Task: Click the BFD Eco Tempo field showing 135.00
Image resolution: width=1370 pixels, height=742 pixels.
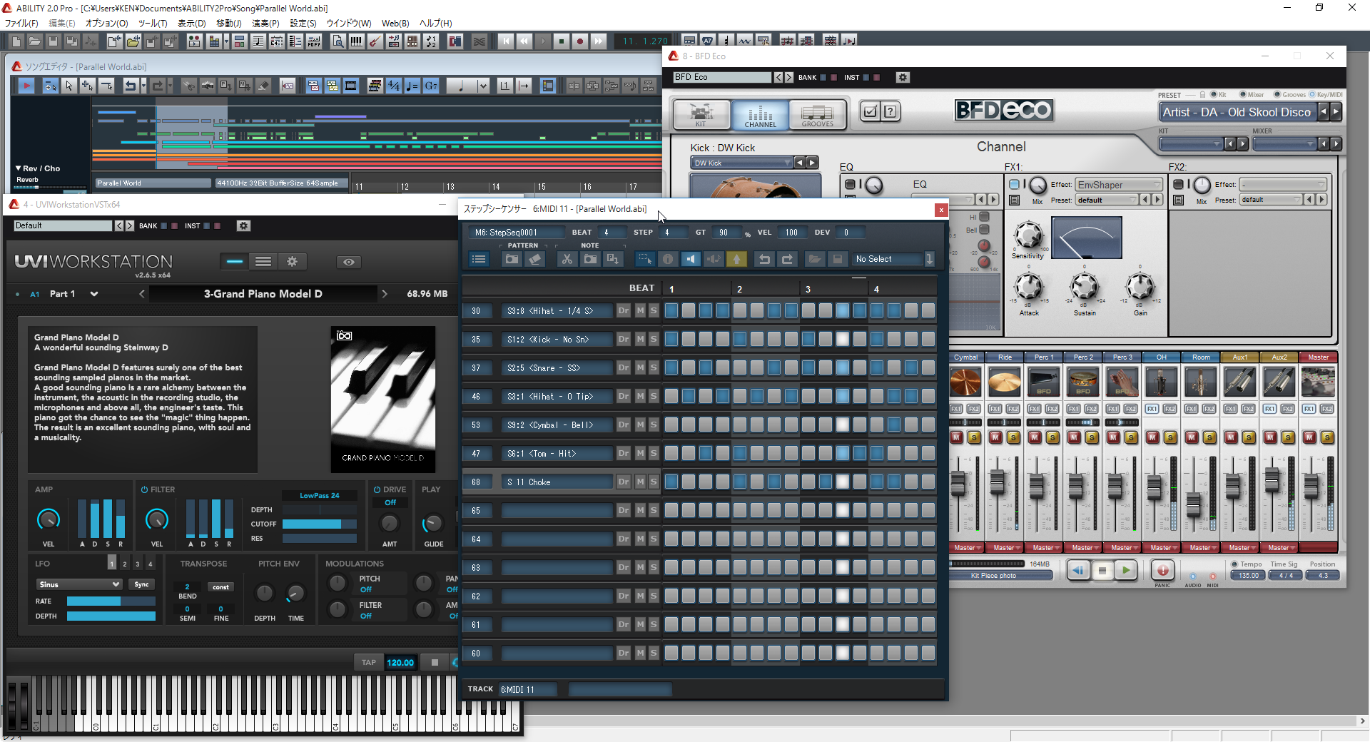Action: coord(1249,576)
